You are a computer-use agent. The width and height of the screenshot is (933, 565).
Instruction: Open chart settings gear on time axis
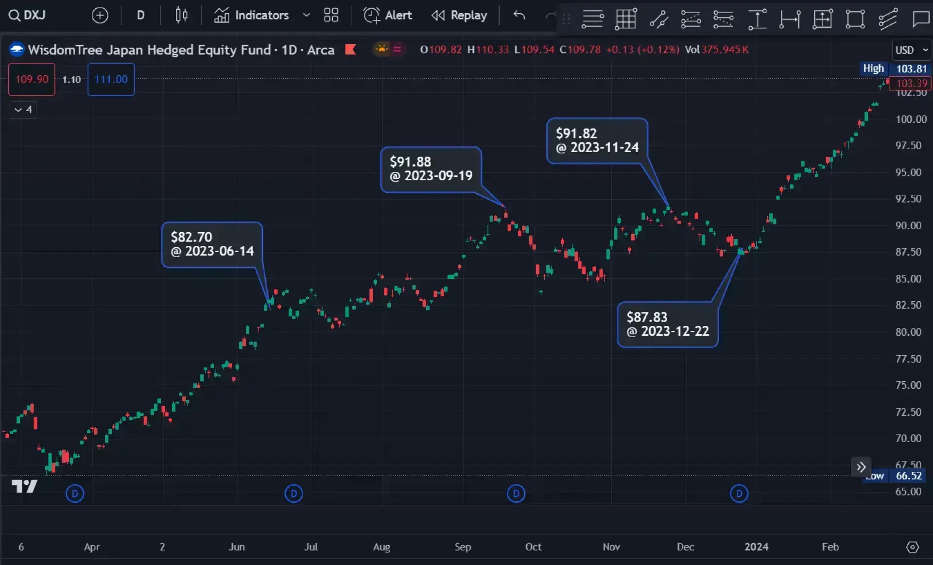coord(913,547)
